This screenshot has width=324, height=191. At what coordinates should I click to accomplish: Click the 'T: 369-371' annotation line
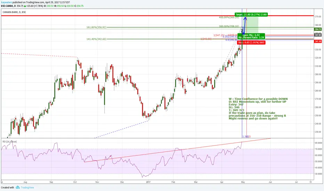pyautogui.click(x=236, y=110)
